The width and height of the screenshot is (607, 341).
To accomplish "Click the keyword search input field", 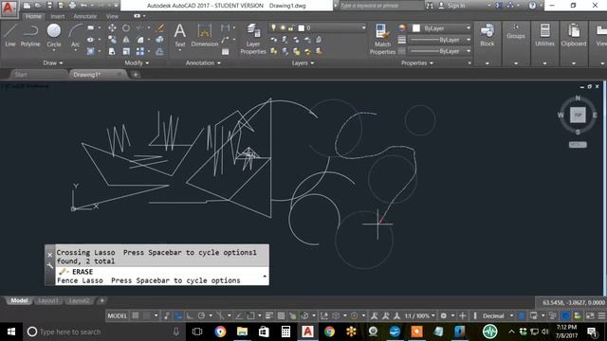I will pyautogui.click(x=381, y=6).
